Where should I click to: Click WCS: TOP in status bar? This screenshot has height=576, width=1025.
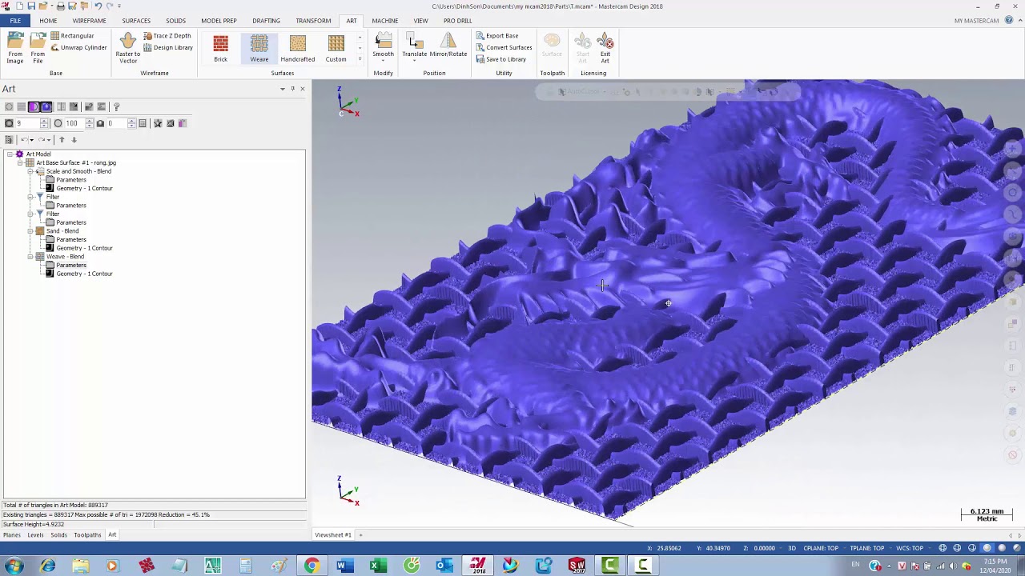tap(910, 548)
